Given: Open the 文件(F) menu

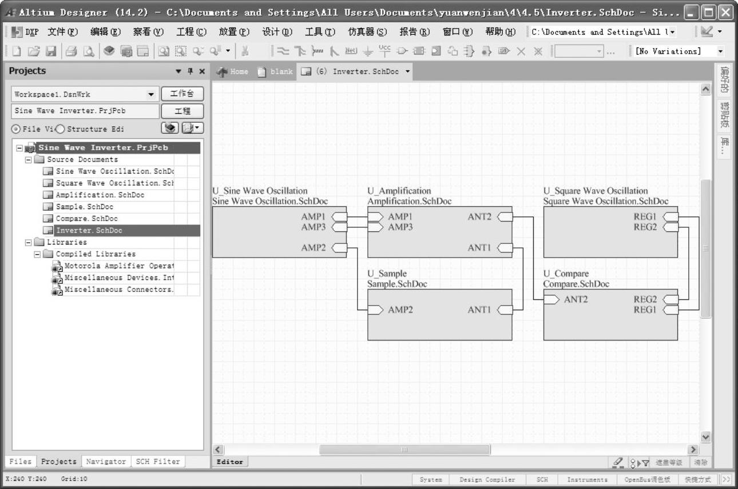Looking at the screenshot, I should 64,32.
